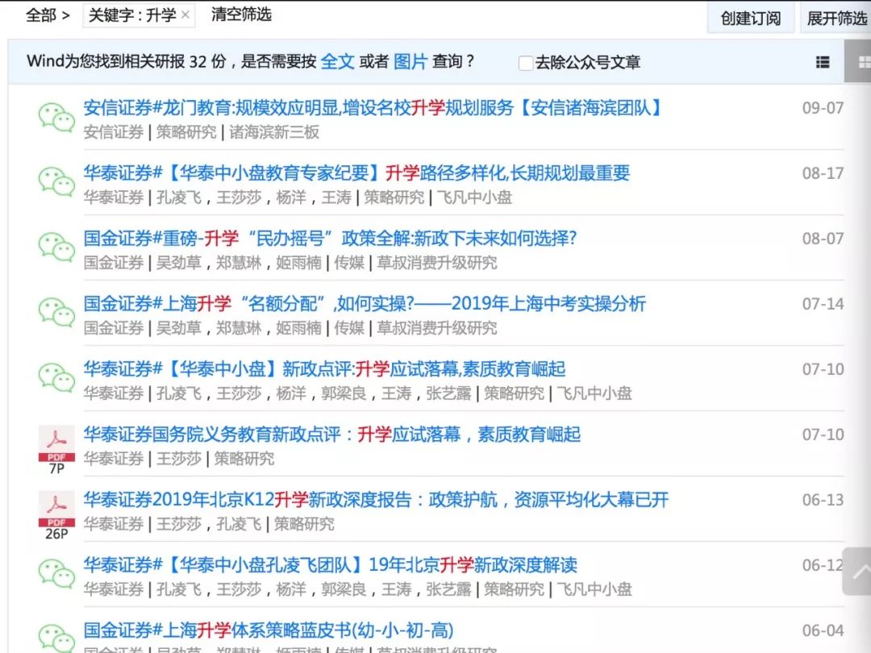The height and width of the screenshot is (653, 871).
Task: Click 策略研究 tag under 龙门教育 report
Action: (x=186, y=132)
